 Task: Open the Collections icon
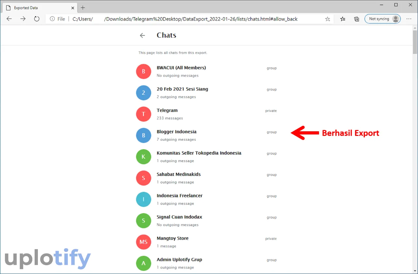(x=357, y=19)
